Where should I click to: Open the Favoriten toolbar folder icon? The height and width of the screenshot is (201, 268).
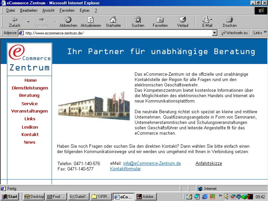160,22
